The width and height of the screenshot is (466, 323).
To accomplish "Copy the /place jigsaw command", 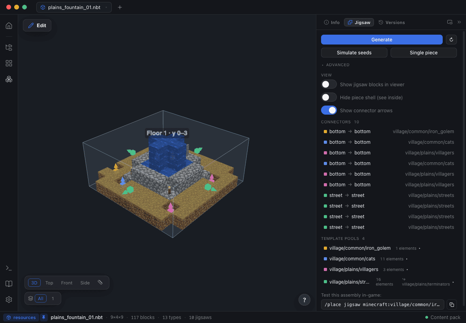I will pyautogui.click(x=451, y=304).
